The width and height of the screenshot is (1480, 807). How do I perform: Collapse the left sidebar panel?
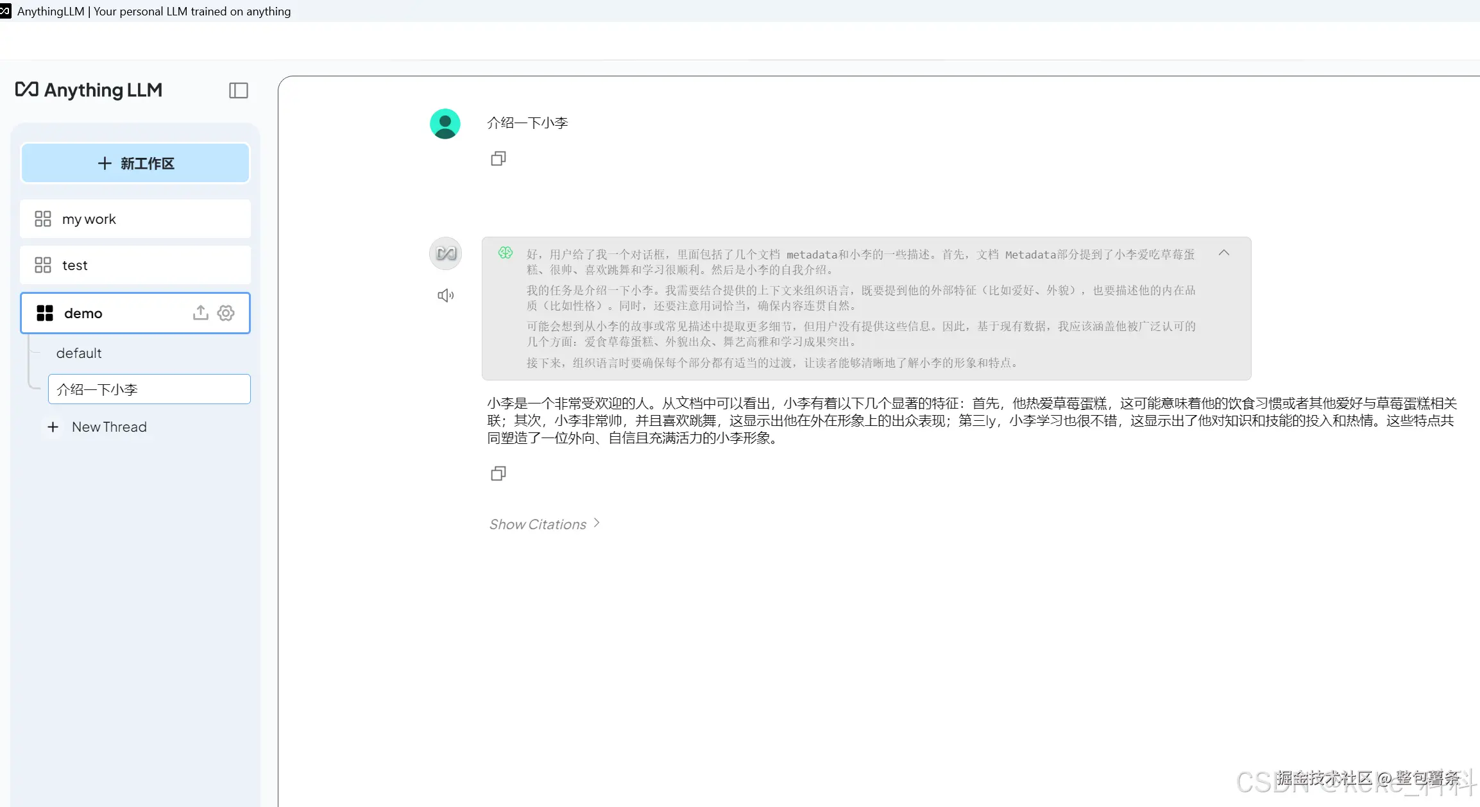238,90
